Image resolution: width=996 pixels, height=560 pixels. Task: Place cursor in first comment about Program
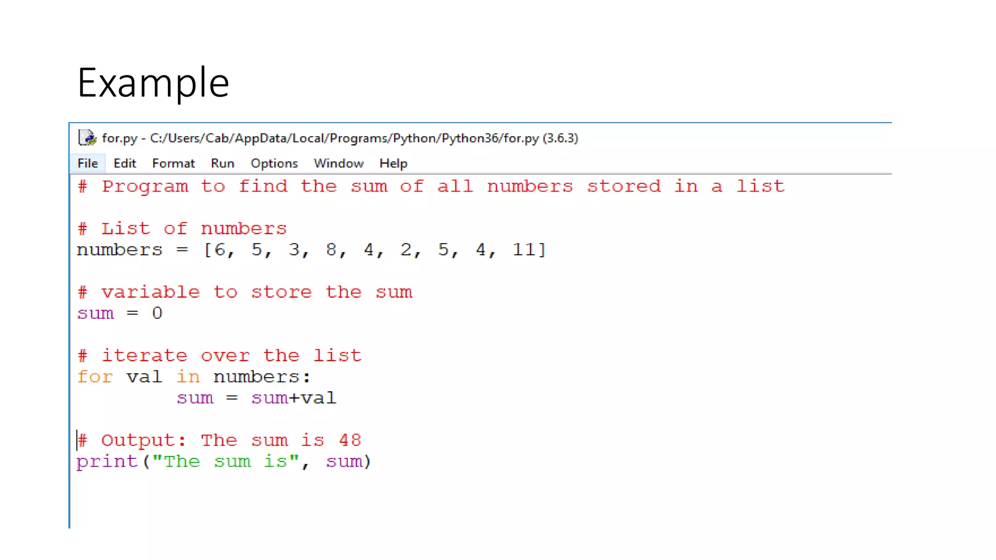coord(430,187)
